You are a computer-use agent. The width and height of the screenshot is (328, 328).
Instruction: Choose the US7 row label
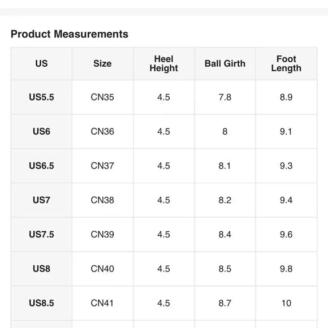41,200
